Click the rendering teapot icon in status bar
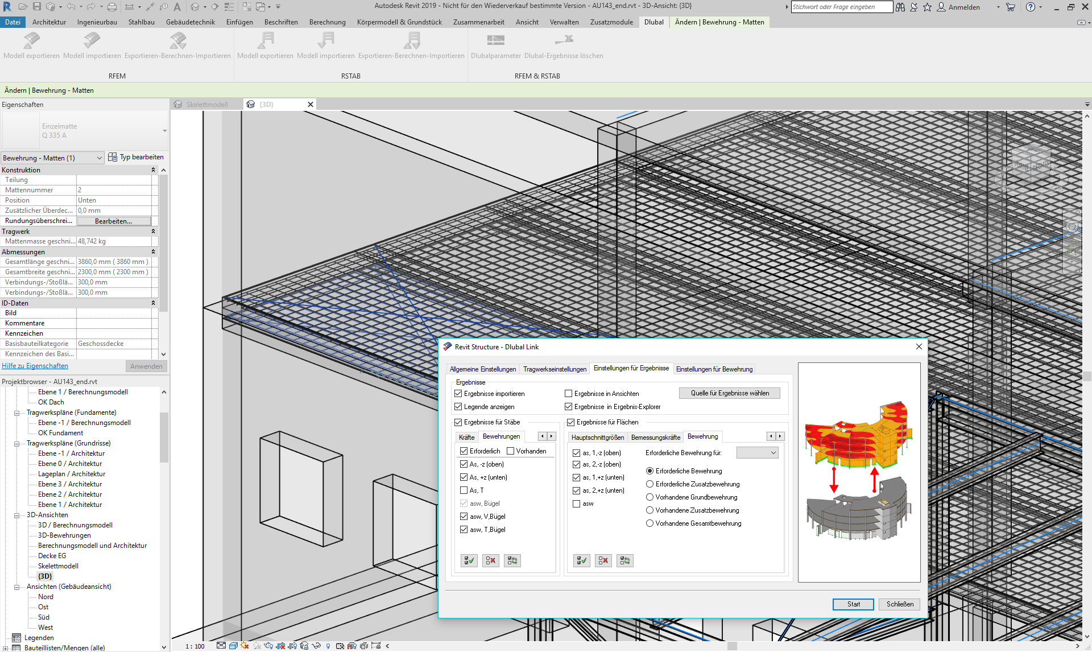The width and height of the screenshot is (1092, 652). [268, 646]
